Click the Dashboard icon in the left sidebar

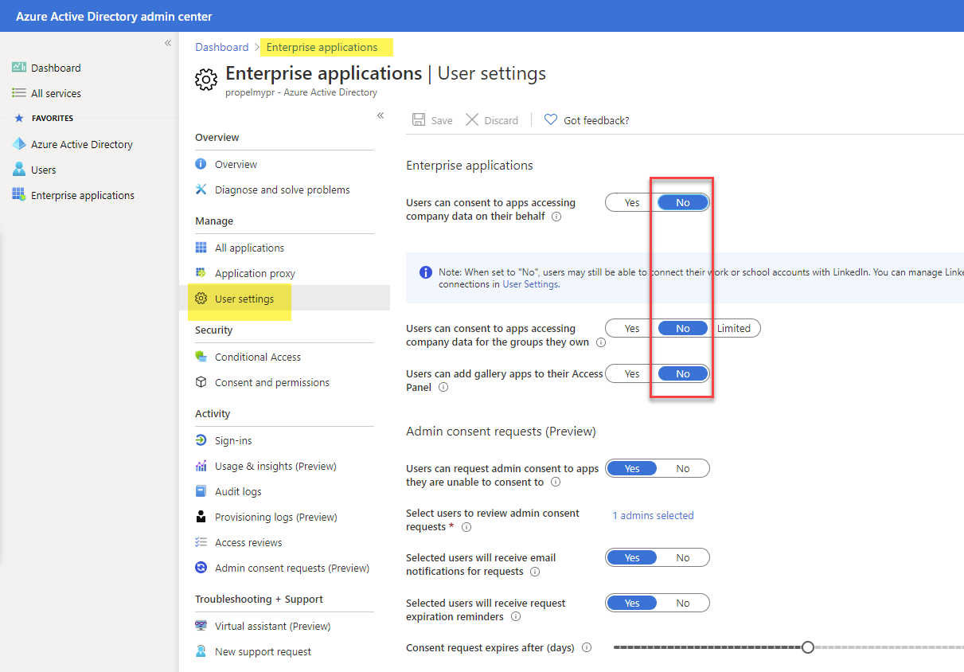coord(19,68)
